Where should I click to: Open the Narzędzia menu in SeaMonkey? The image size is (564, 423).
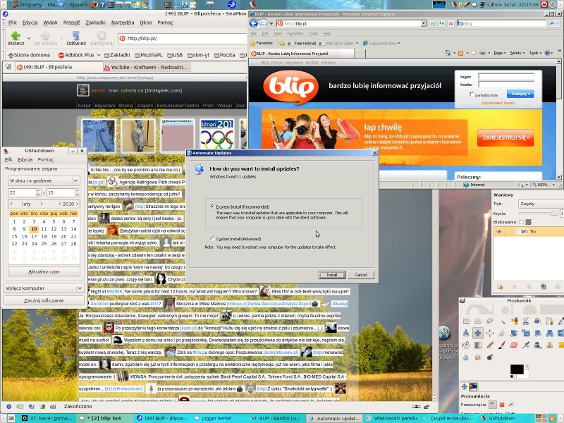point(123,23)
